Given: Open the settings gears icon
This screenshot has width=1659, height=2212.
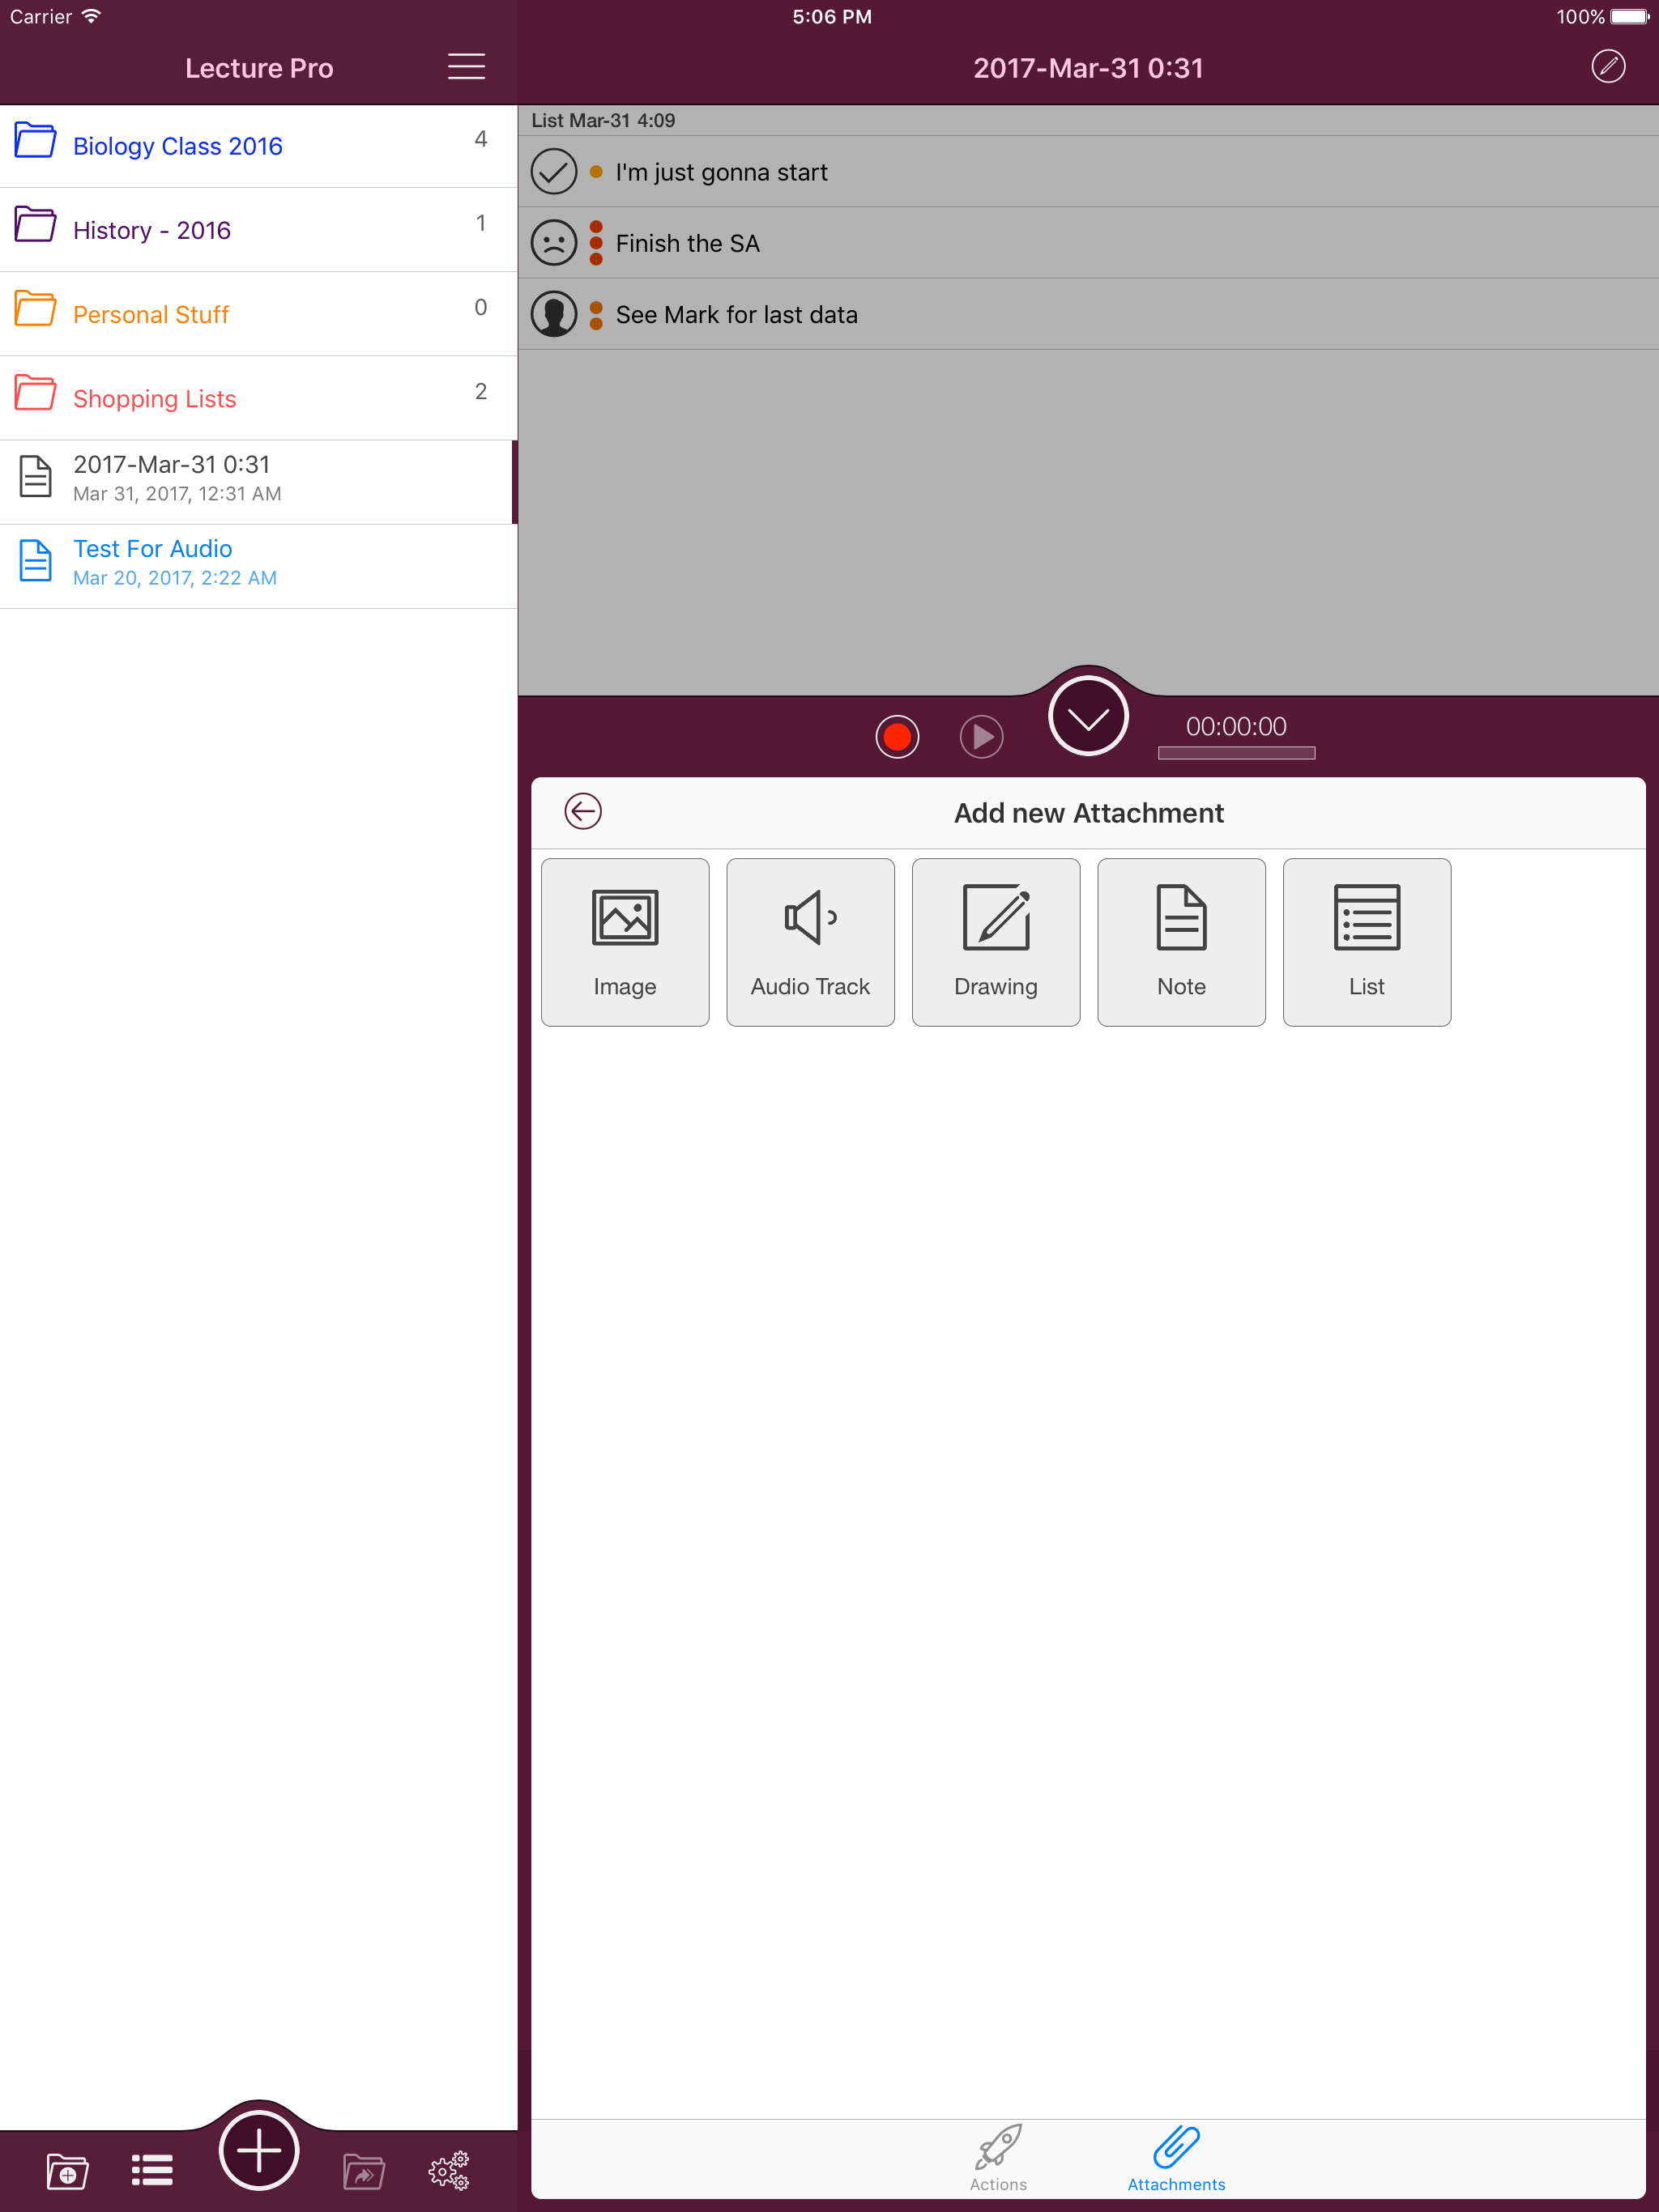Looking at the screenshot, I should click(x=448, y=2171).
